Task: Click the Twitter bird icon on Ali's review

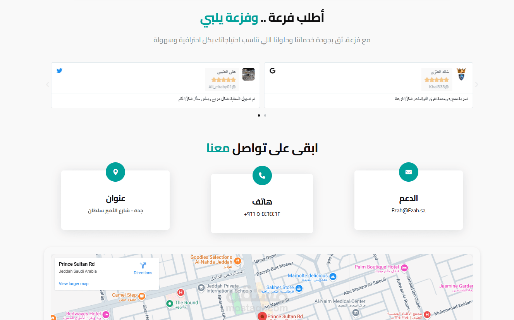Action: (59, 71)
